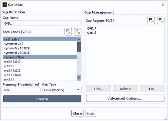Click the Help button
The height and width of the screenshot is (121, 168).
click(91, 113)
